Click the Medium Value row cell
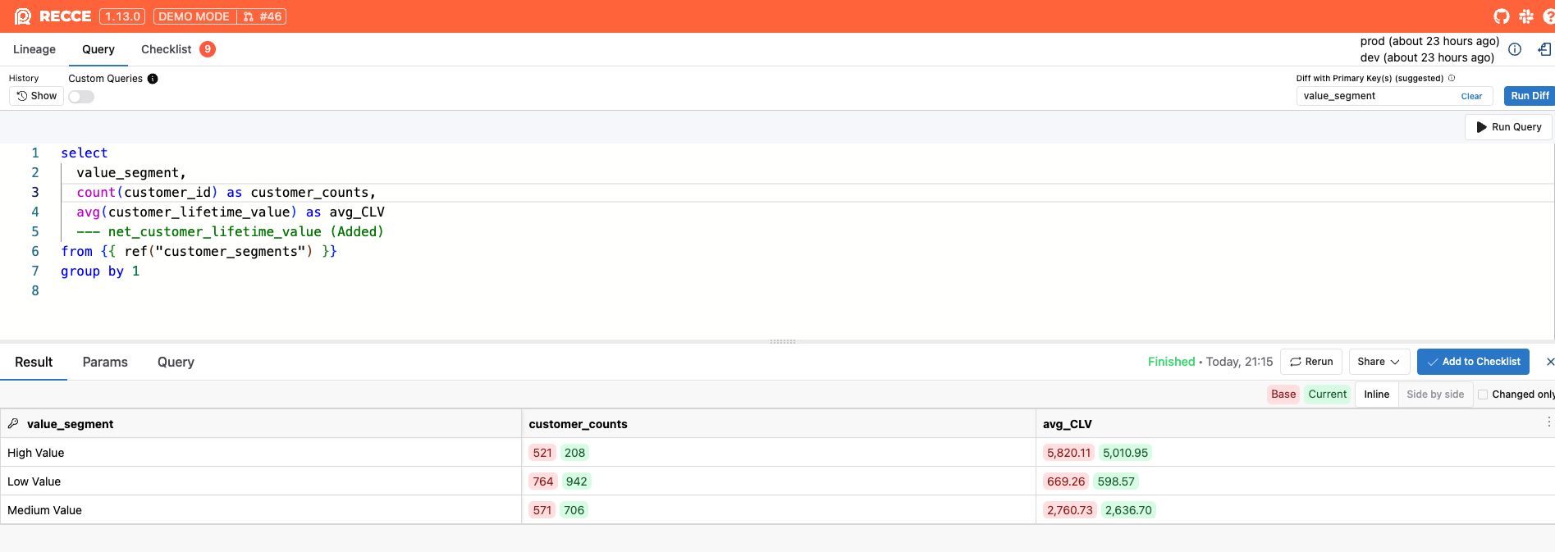Screen dimensions: 1555x552 click(261, 510)
